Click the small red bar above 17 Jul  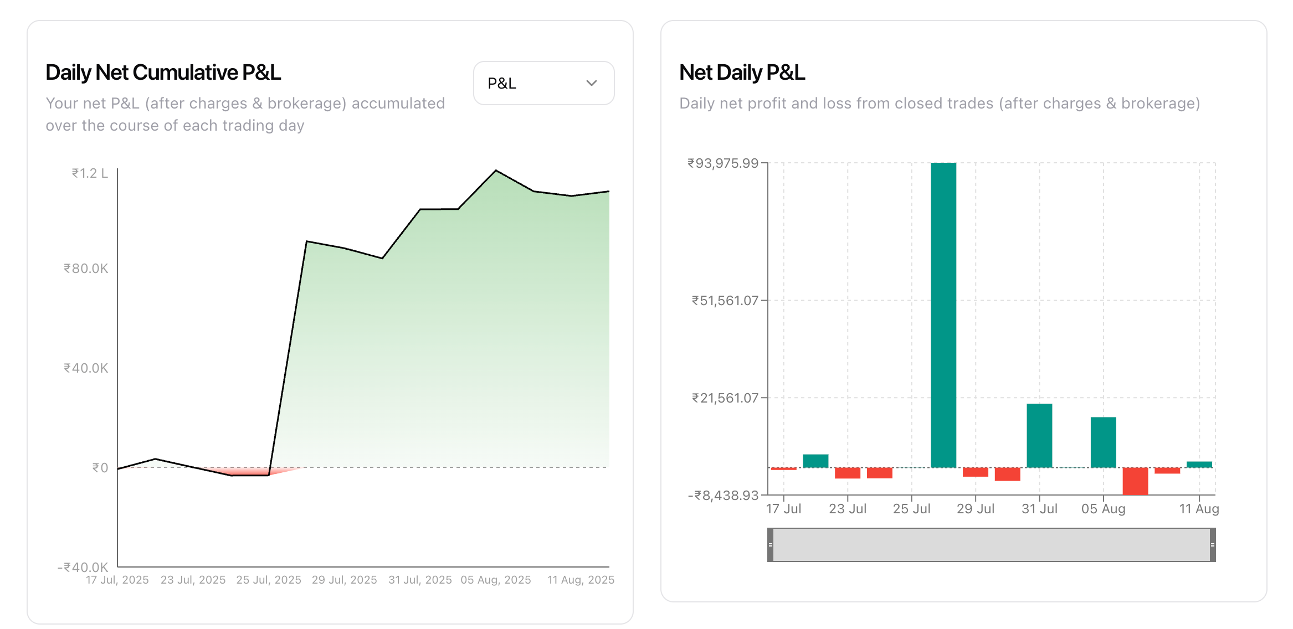pos(783,469)
